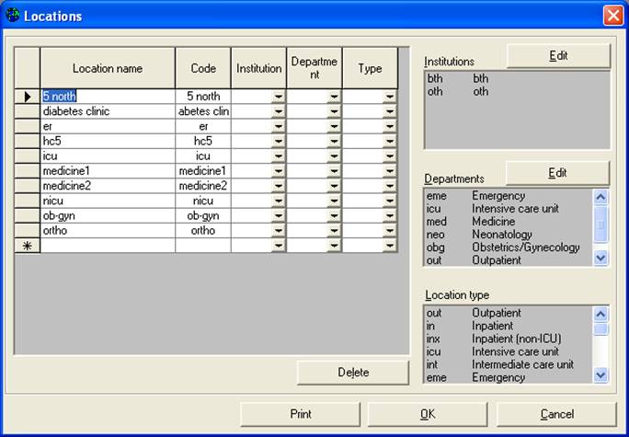Click the Location type list scroll up arrow
629x437 pixels.
tap(600, 314)
